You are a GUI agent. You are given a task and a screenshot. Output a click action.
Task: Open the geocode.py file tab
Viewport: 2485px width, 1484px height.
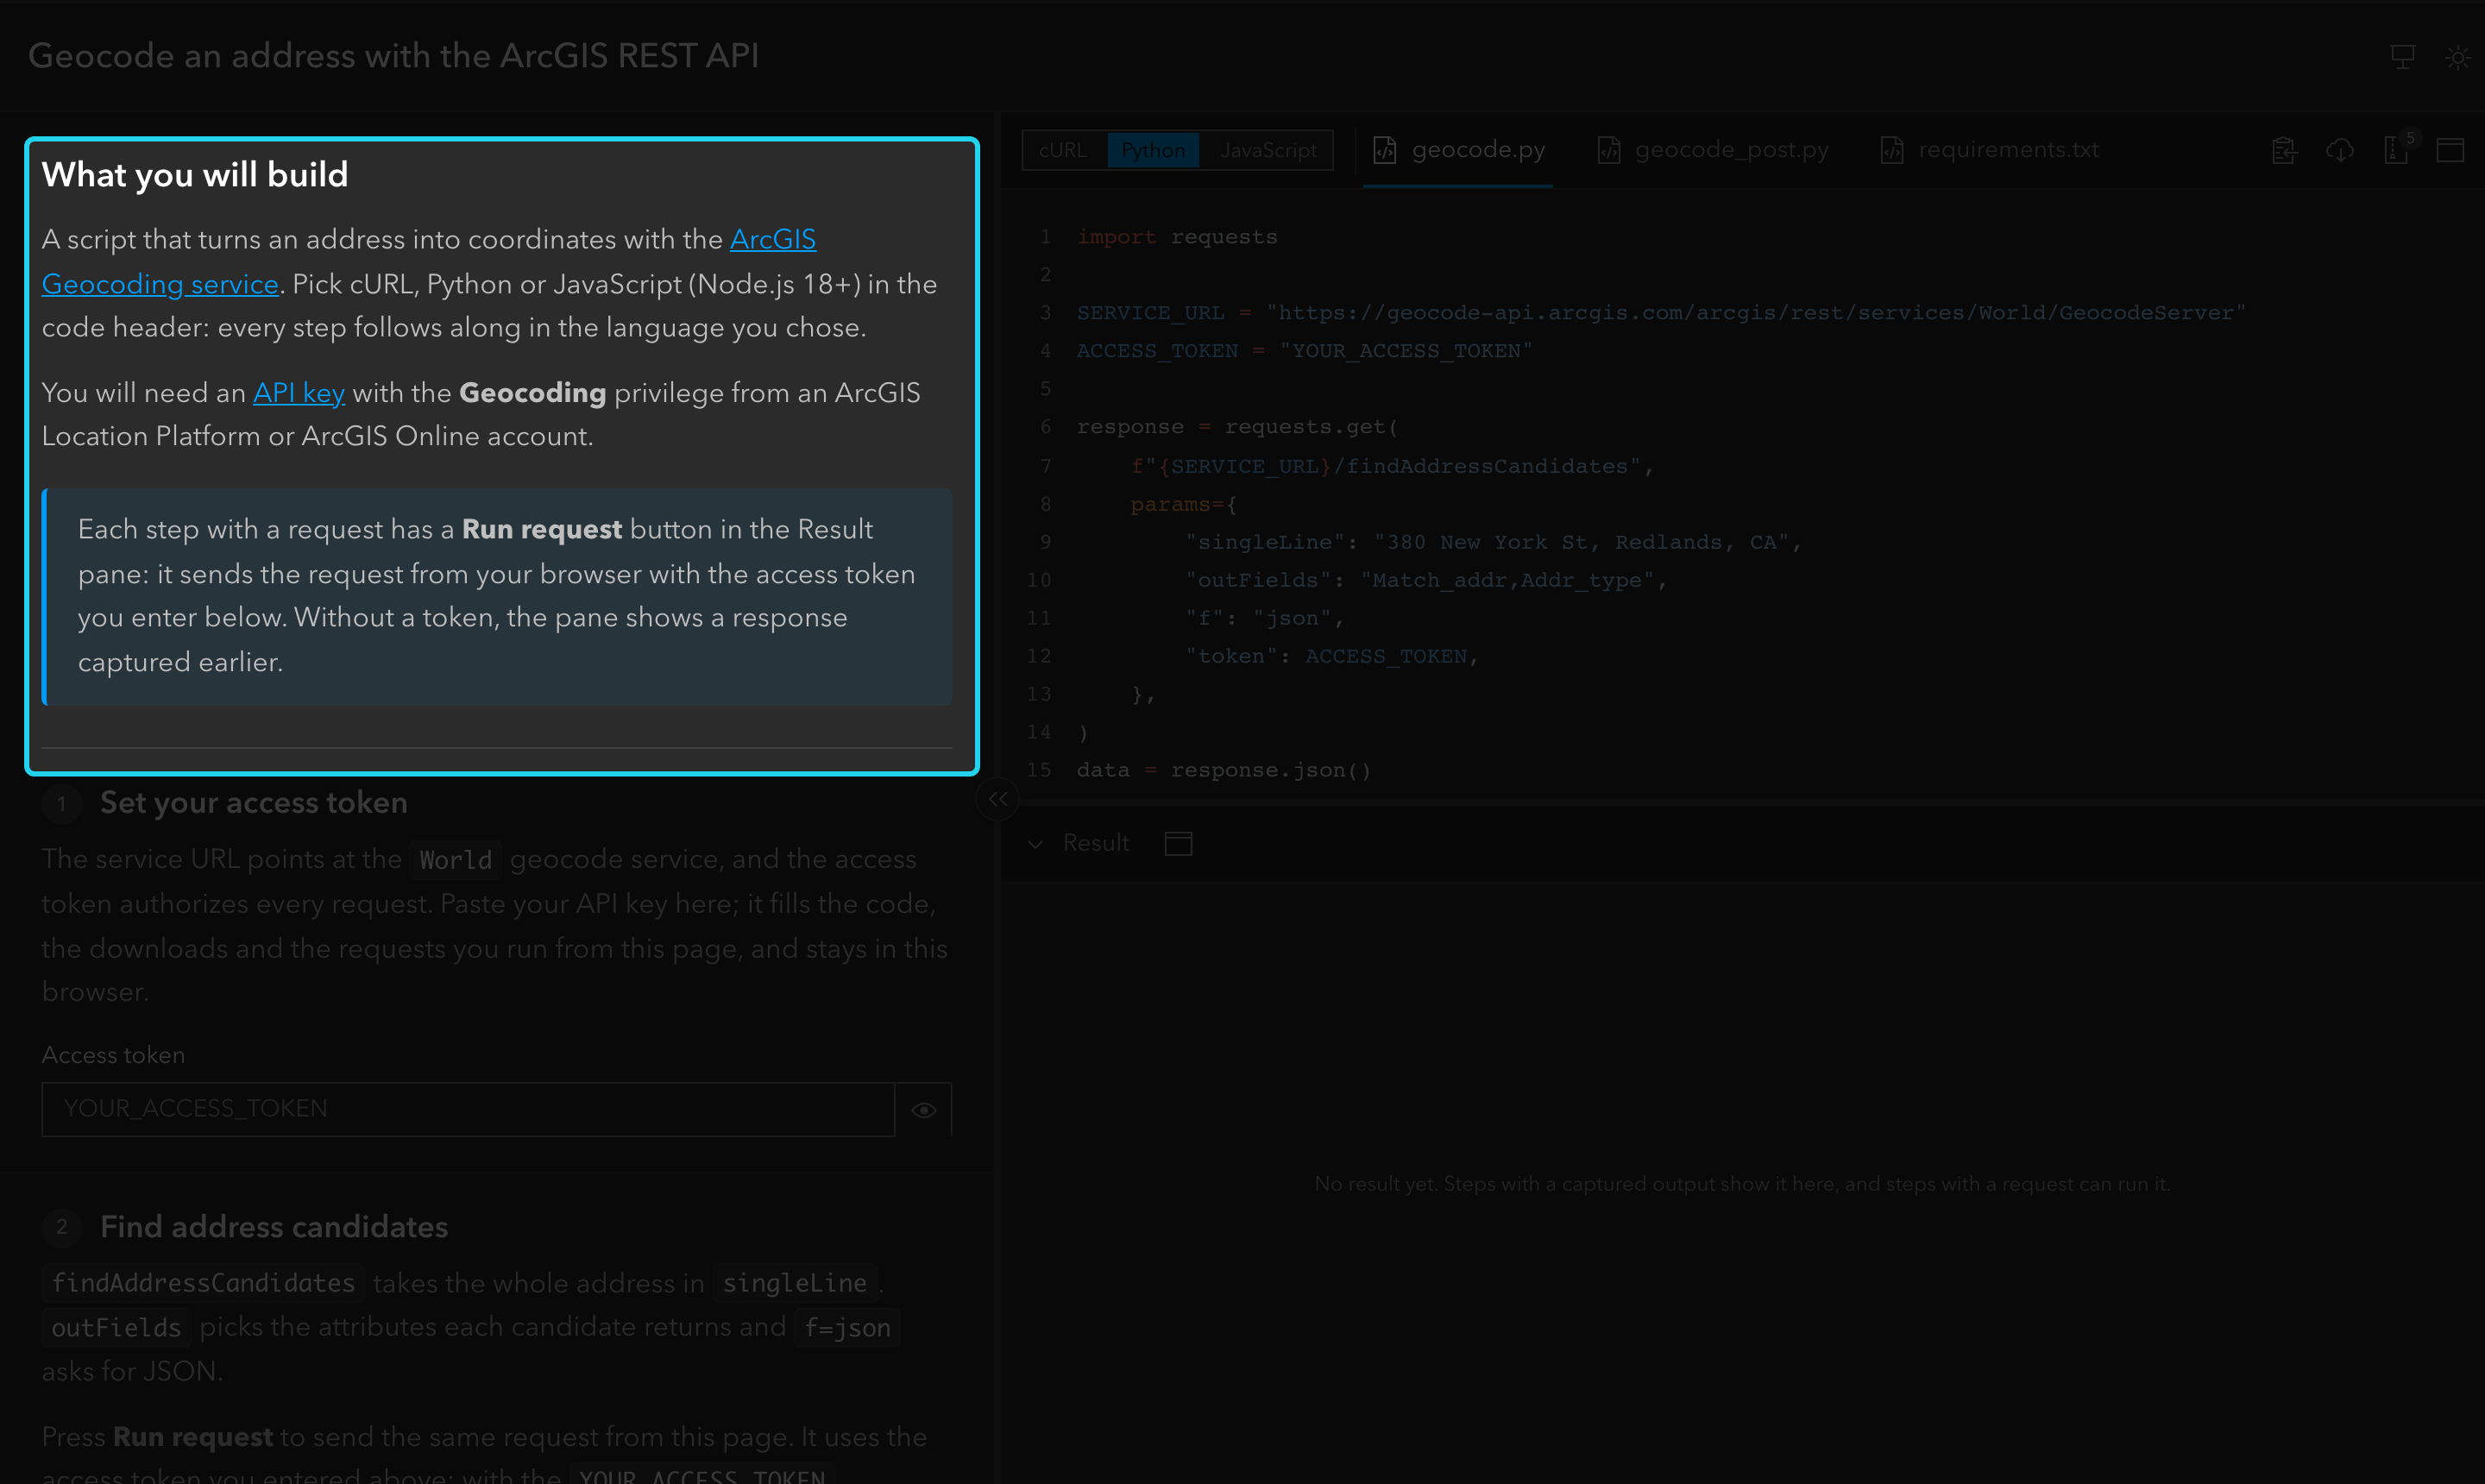[x=1458, y=150]
